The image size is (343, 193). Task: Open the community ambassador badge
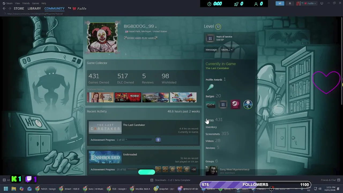click(248, 105)
